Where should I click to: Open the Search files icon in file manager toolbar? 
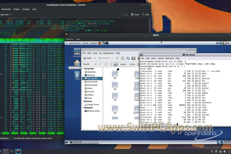[x=133, y=58]
